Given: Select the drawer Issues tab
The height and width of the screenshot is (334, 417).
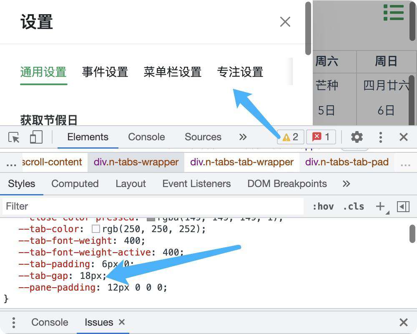Looking at the screenshot, I should pyautogui.click(x=99, y=322).
